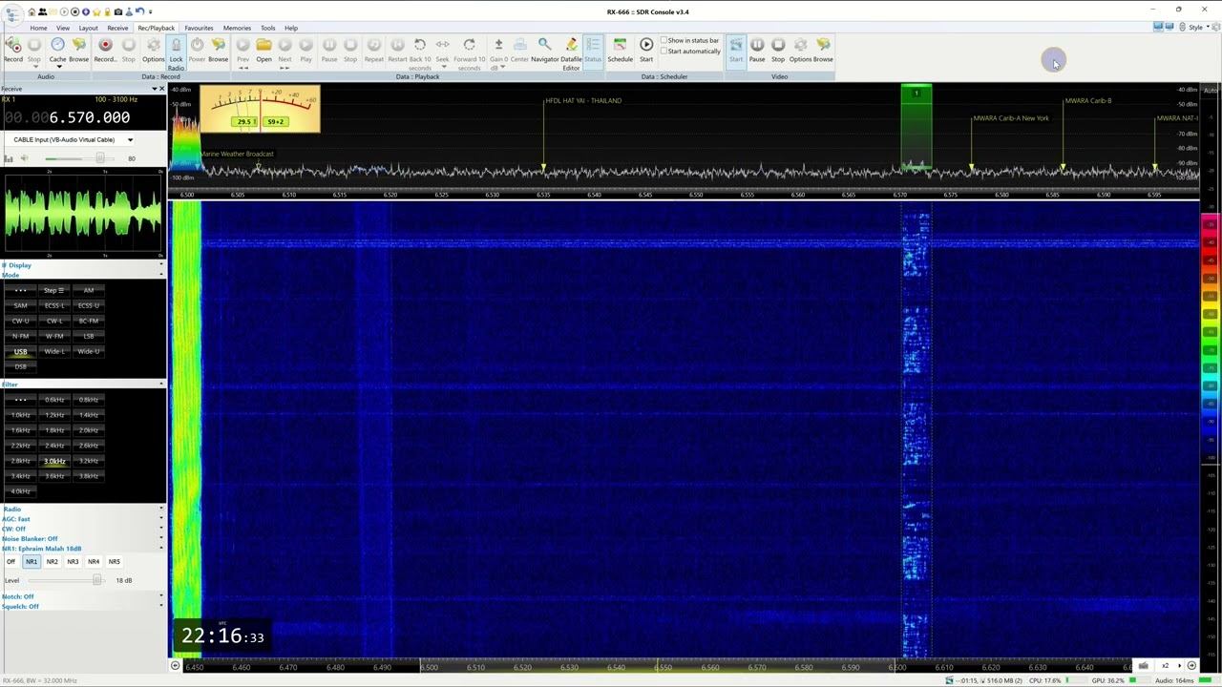This screenshot has width=1222, height=687.
Task: Select AM demodulation mode
Action: coord(89,290)
